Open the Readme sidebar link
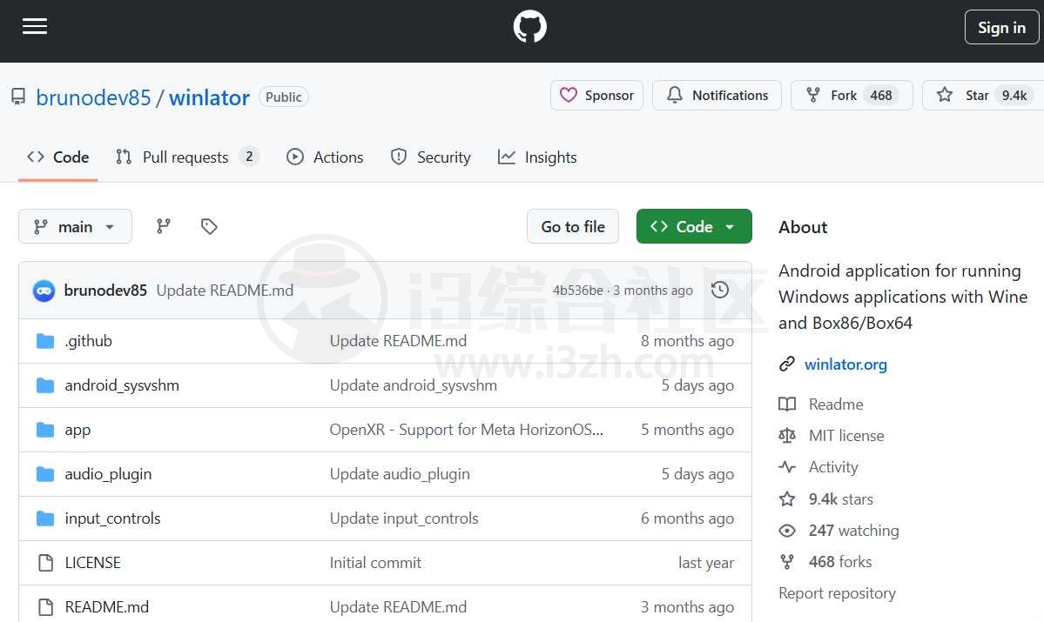 [x=836, y=404]
